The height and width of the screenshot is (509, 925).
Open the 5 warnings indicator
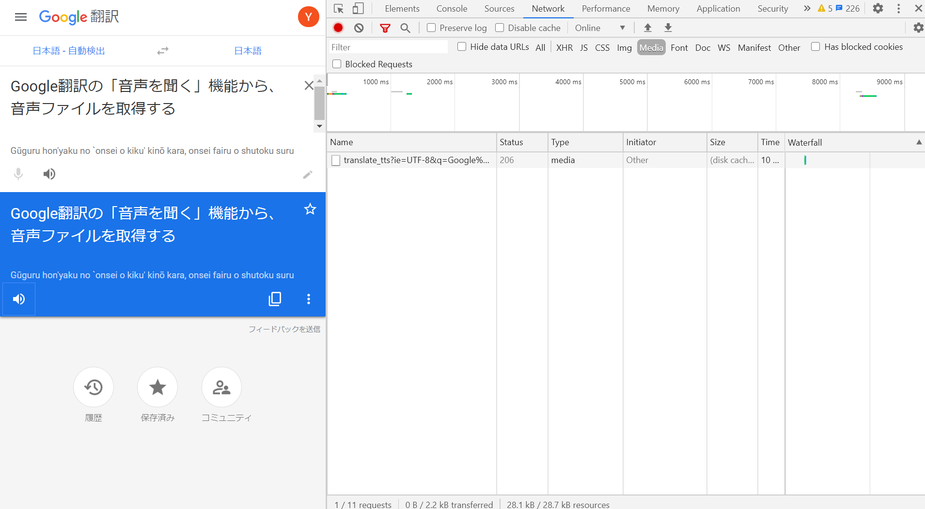[825, 9]
